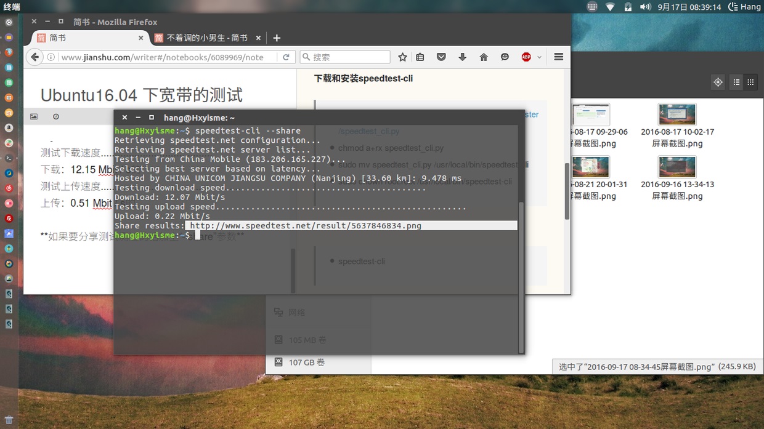Click the 'speedtest-cli --share' command text

coord(248,131)
